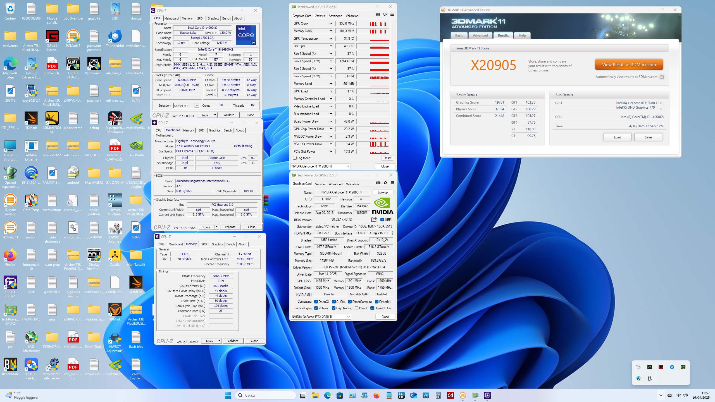The image size is (715, 402).
Task: Click refresh icon in GPU-Z Graphics Card window
Action: coord(385,183)
